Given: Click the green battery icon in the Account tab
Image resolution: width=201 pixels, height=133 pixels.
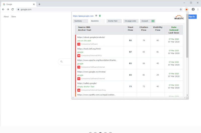Looking at the screenshot, I should (153, 21).
